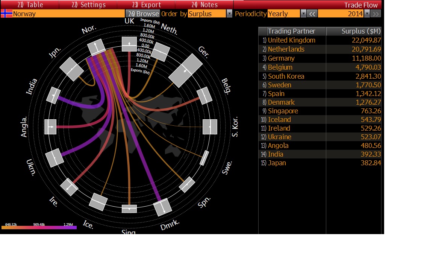Click the Belgium node box
433x271 pixels.
[204, 96]
